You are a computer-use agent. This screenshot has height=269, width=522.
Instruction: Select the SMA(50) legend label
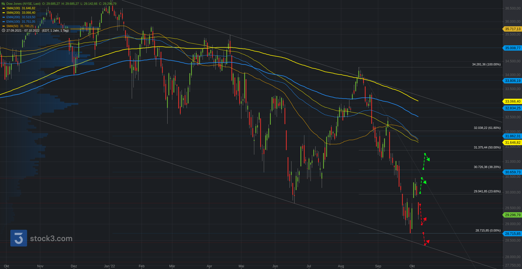12,26
